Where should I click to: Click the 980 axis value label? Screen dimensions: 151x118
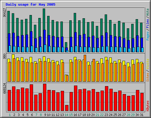pyautogui.click(x=4, y=56)
